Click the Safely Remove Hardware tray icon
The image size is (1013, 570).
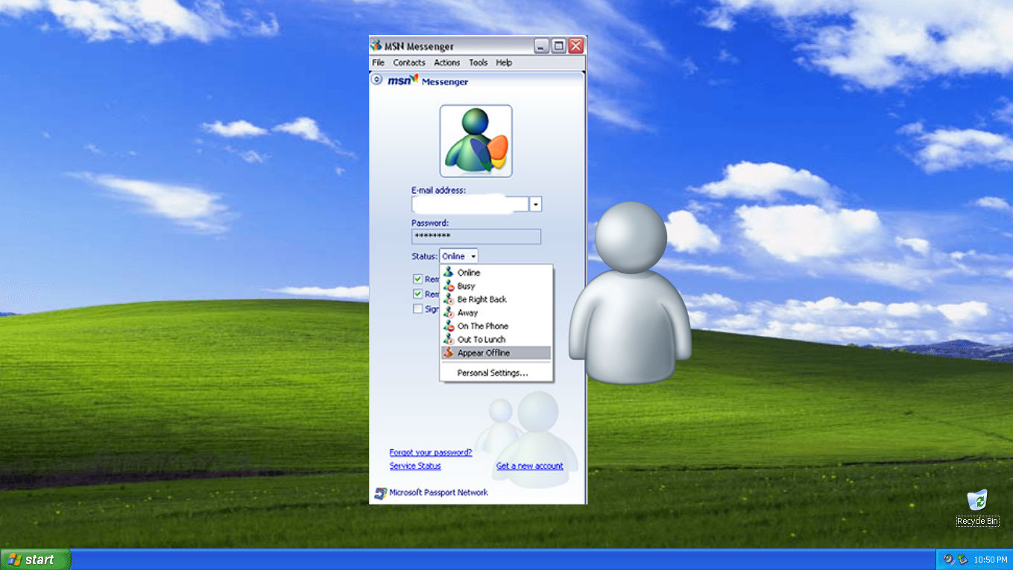tap(962, 560)
